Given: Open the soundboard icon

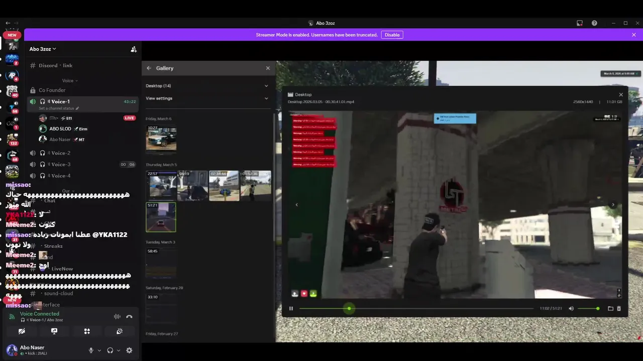Looking at the screenshot, I should 120,331.
